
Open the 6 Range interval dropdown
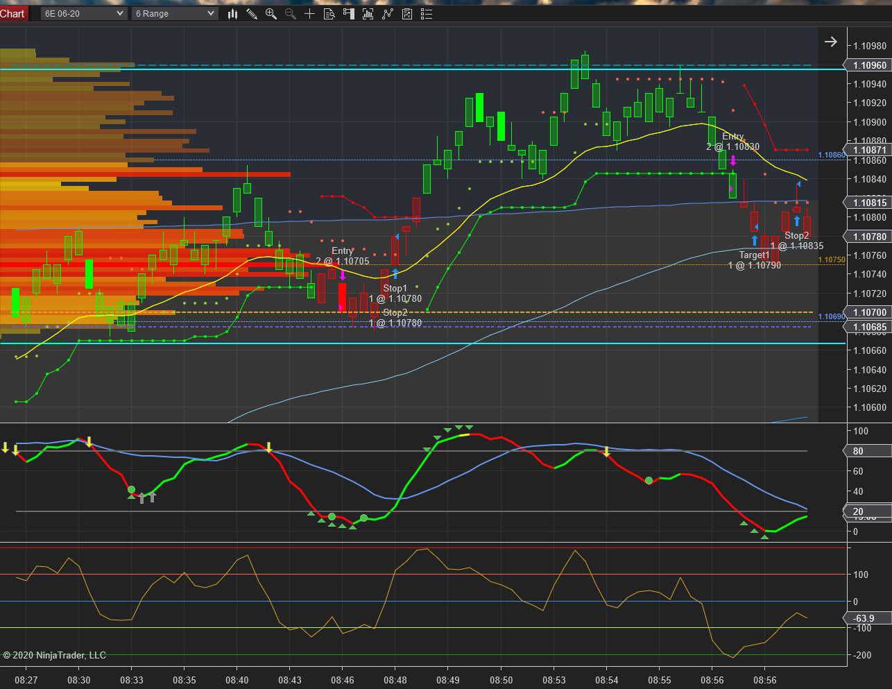coord(175,13)
